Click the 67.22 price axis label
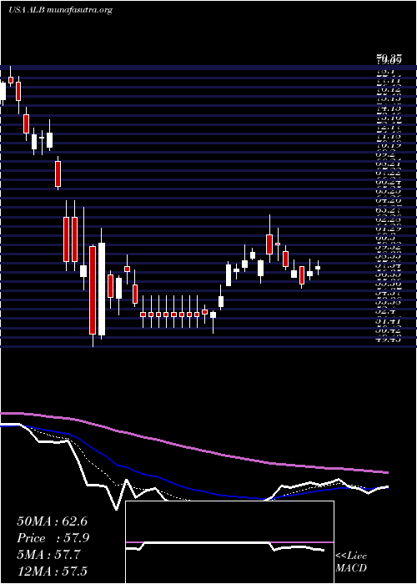Viewport: 417px width, 584px height. (x=389, y=173)
